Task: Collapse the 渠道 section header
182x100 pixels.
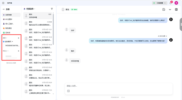Action: [x=5, y=38]
